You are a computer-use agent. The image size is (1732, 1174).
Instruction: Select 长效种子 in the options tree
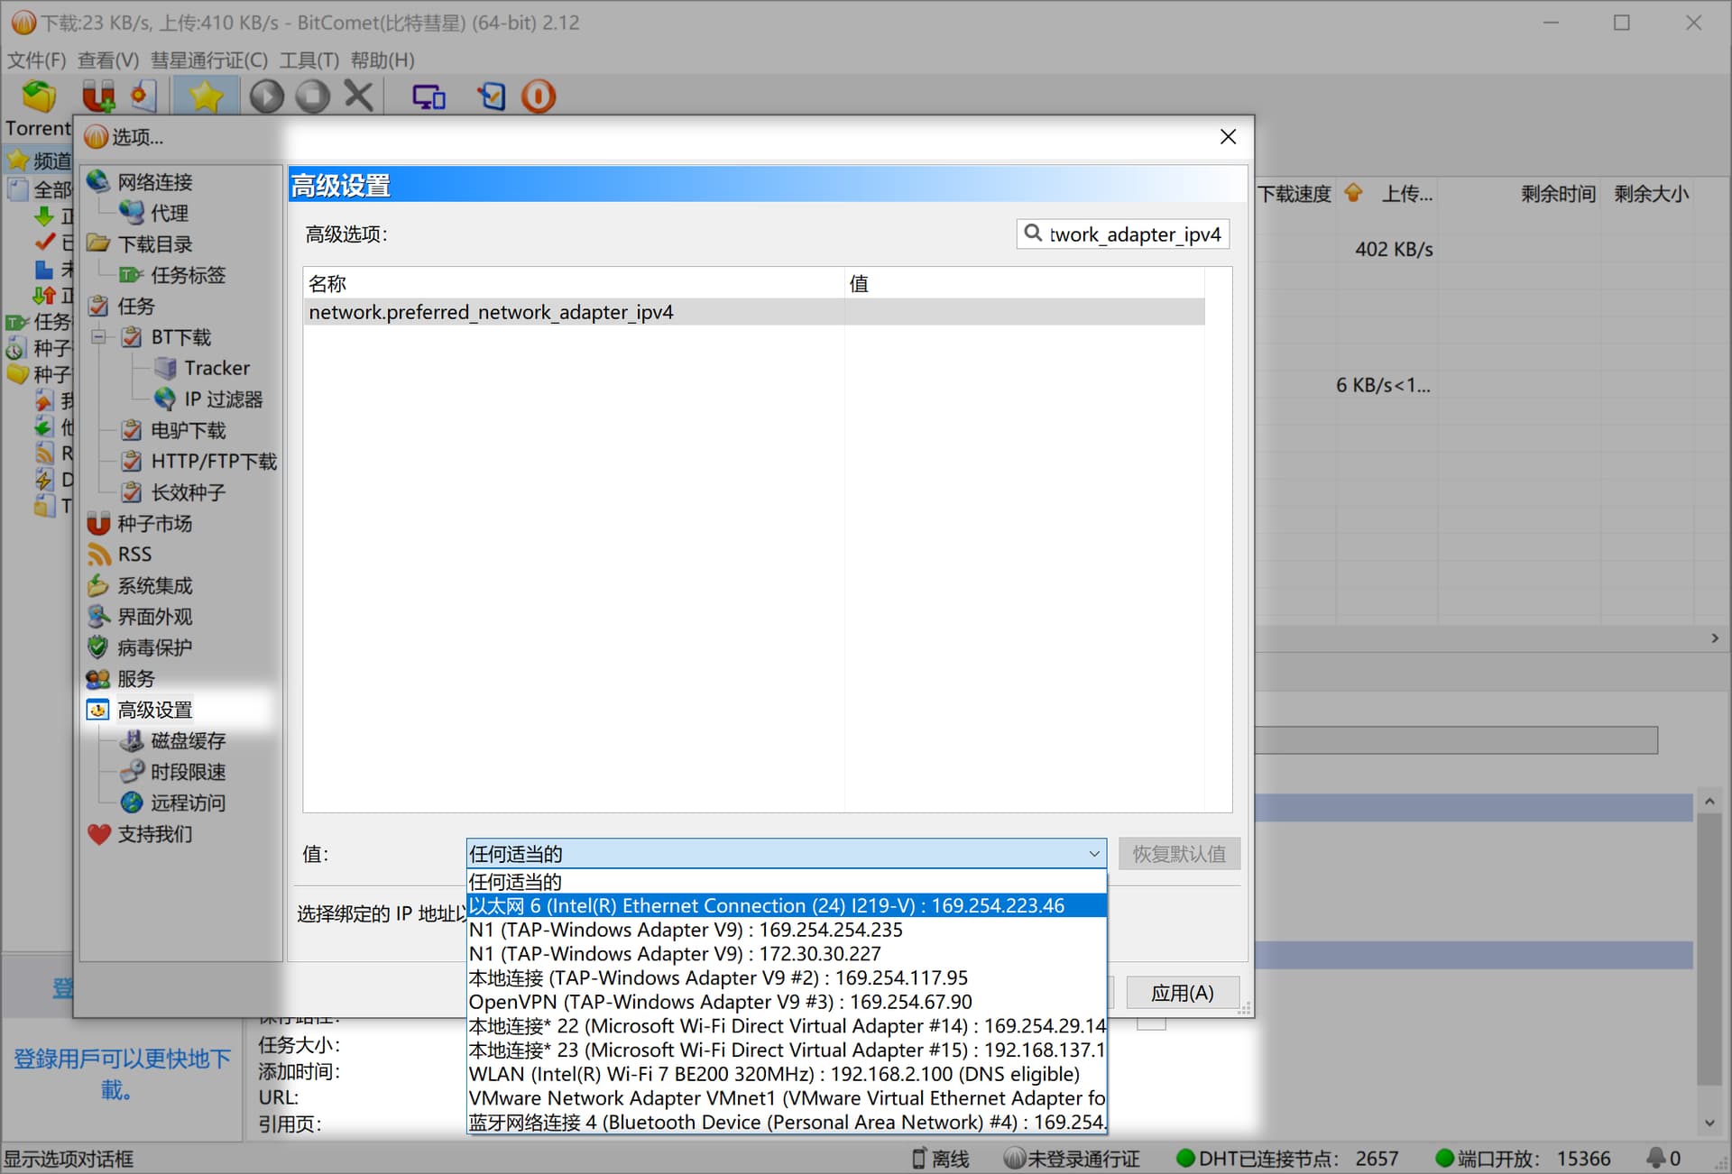[x=188, y=492]
